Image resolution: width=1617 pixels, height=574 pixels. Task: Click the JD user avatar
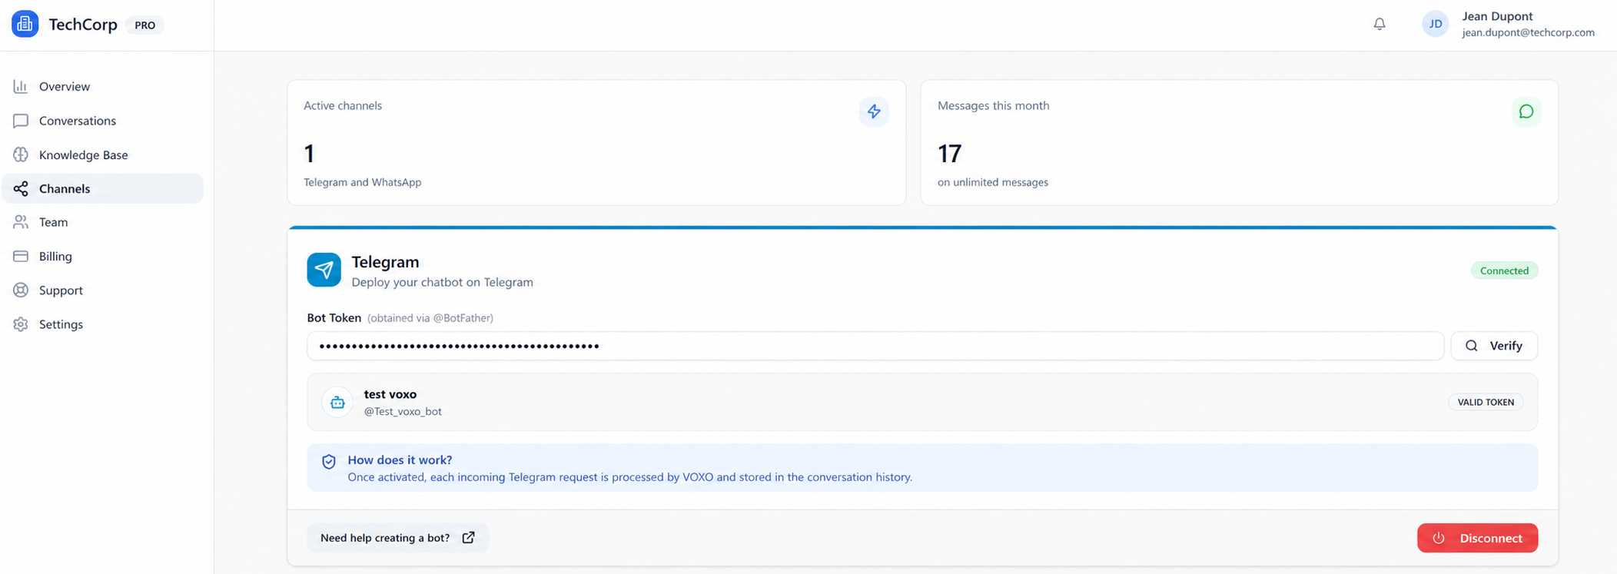[x=1435, y=24]
